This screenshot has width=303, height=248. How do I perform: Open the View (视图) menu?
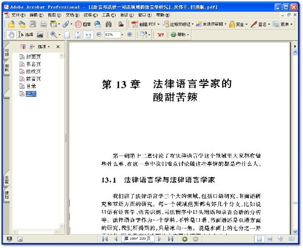(x=55, y=15)
